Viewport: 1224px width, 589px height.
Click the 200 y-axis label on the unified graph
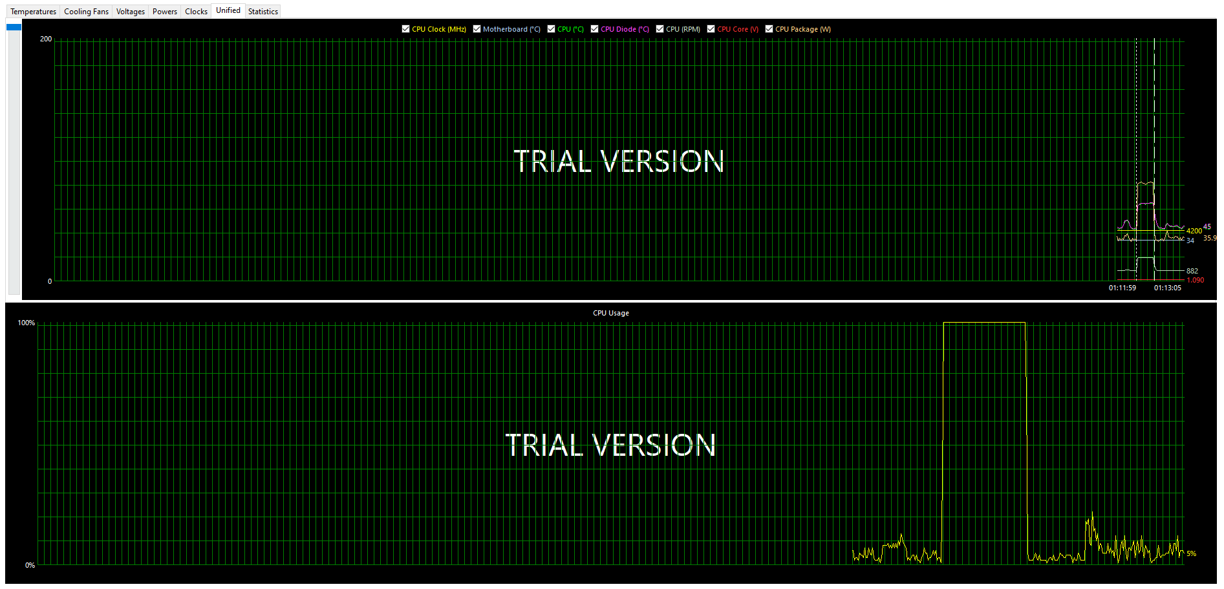(46, 39)
